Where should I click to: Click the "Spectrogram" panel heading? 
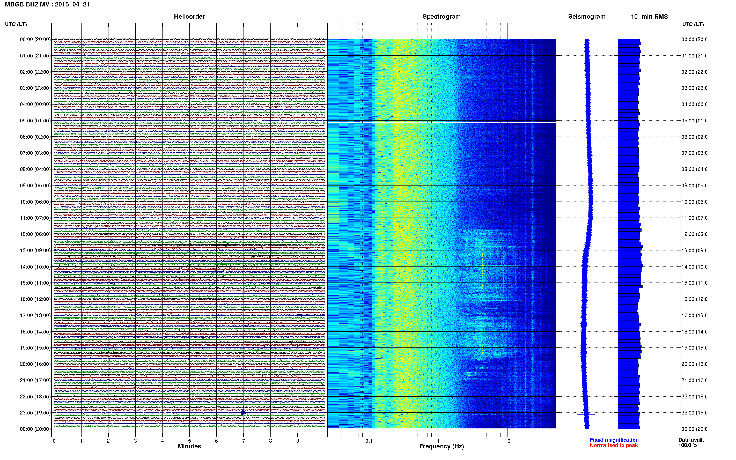pyautogui.click(x=441, y=17)
